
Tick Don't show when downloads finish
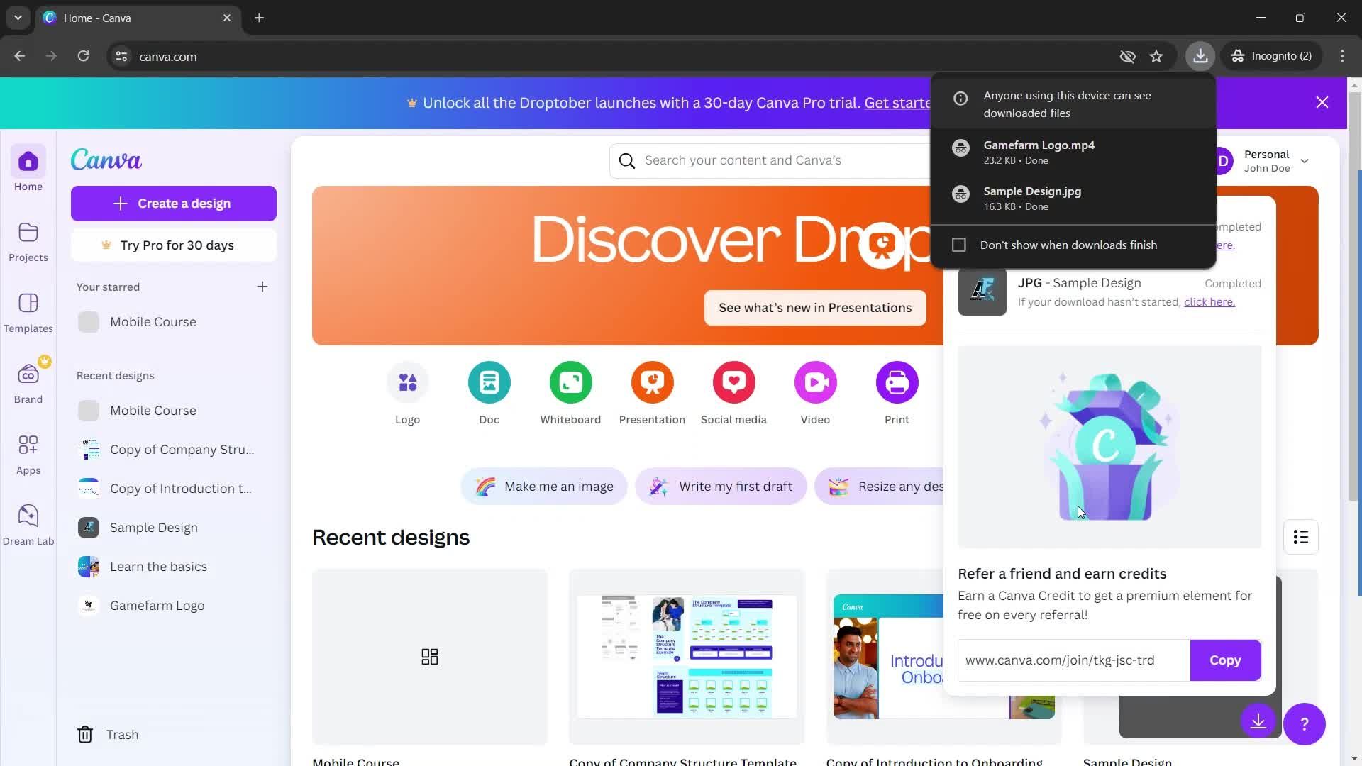(x=959, y=245)
